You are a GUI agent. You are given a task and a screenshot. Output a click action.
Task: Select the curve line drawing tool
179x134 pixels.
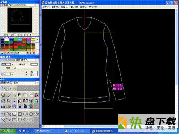click(3, 89)
